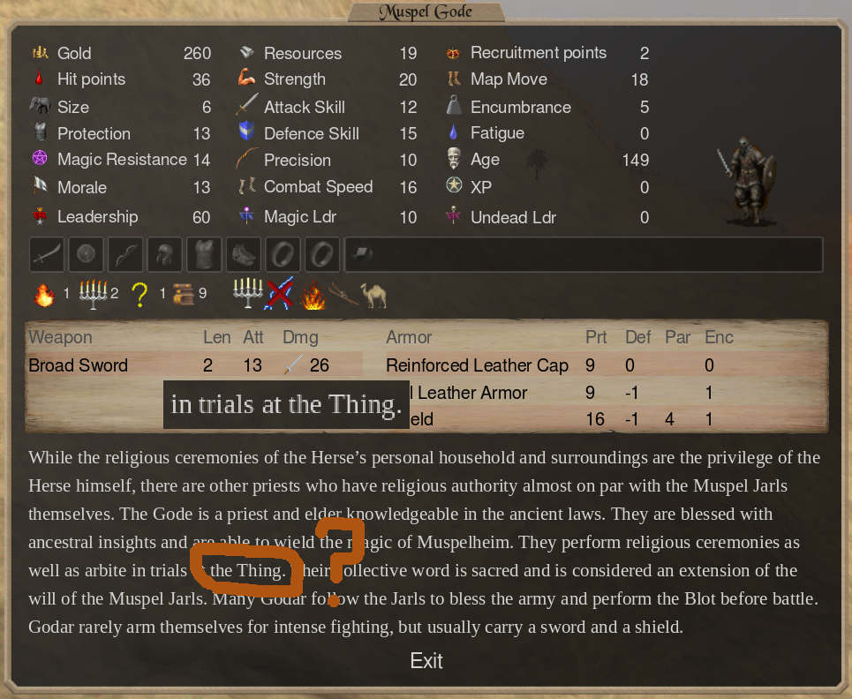Image resolution: width=852 pixels, height=699 pixels.
Task: Select the second ring misc slot
Action: point(322,254)
